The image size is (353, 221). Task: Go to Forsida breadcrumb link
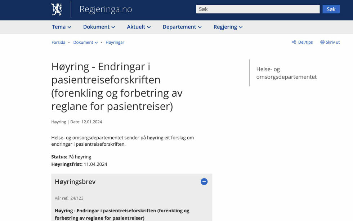tap(58, 42)
